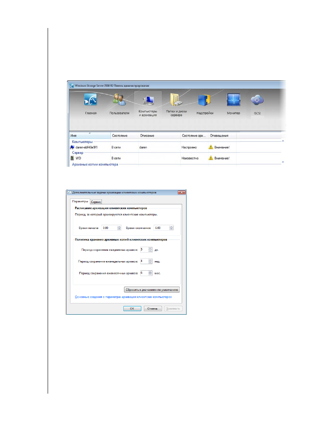Open Папки и диски сервера icon
This screenshot has width=326, height=422.
176,99
